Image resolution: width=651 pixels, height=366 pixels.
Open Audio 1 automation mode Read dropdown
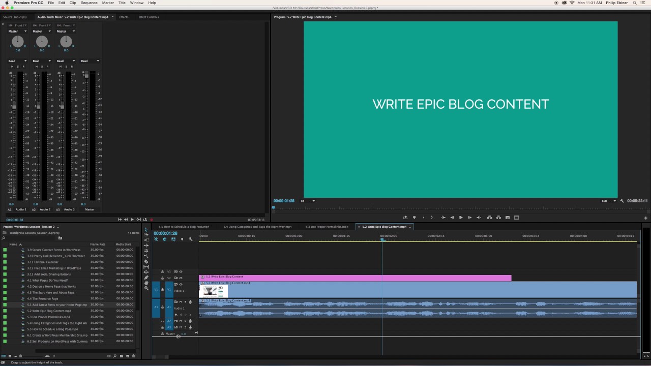point(18,61)
